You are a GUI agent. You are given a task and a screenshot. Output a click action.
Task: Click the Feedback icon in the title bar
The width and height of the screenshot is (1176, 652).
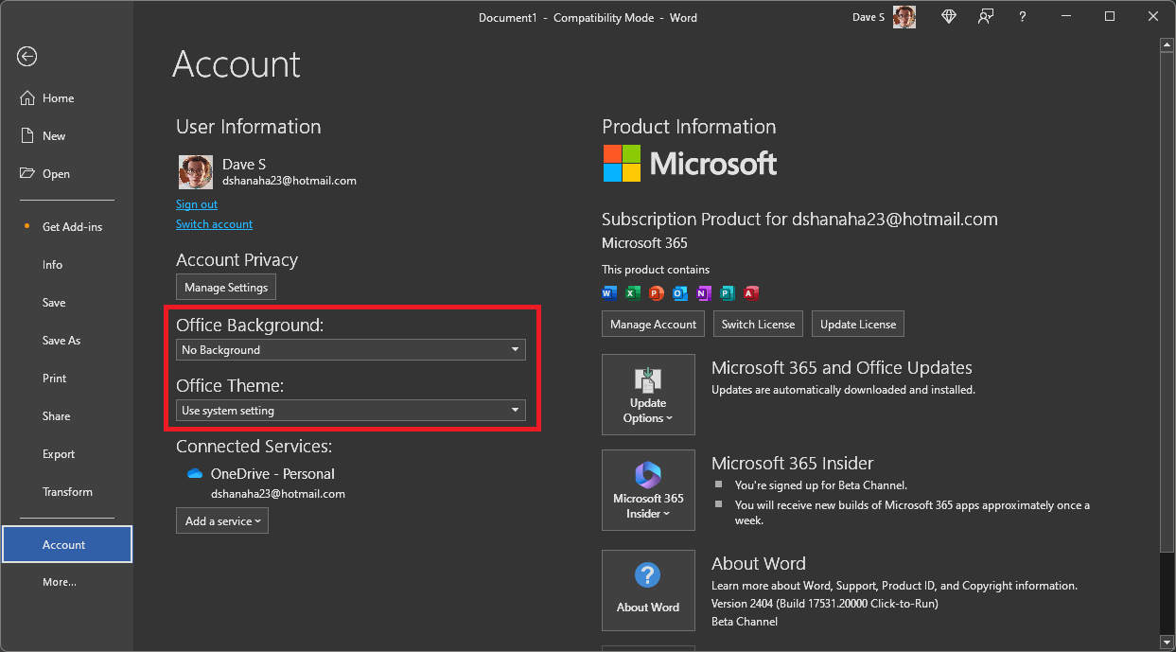coord(985,16)
